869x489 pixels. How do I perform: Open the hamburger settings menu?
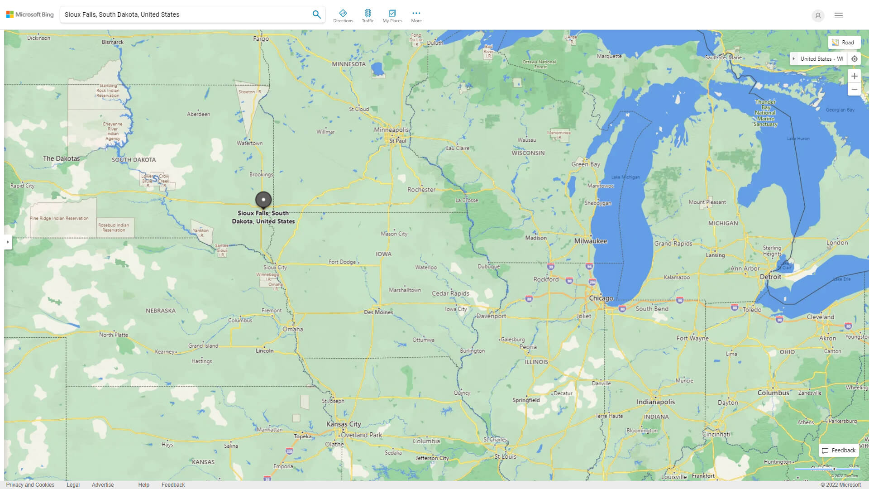click(x=838, y=15)
